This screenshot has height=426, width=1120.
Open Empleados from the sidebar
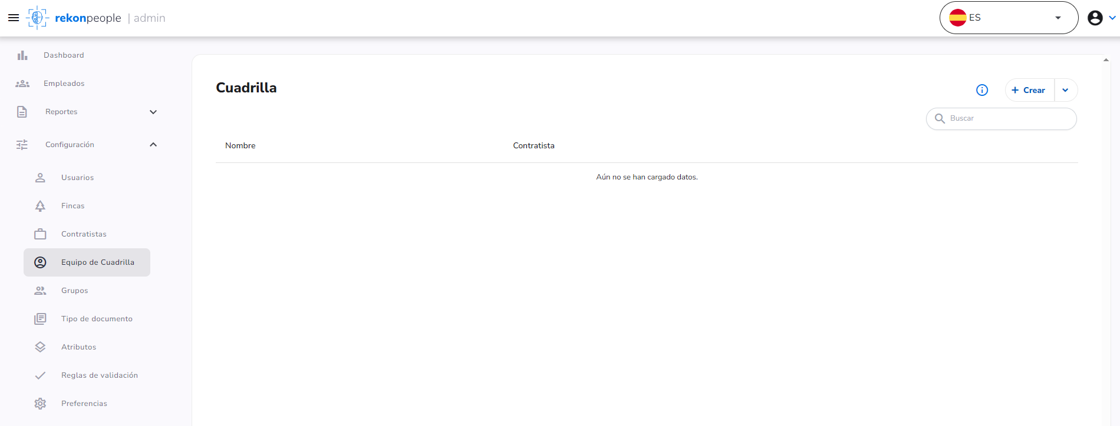[x=64, y=84]
